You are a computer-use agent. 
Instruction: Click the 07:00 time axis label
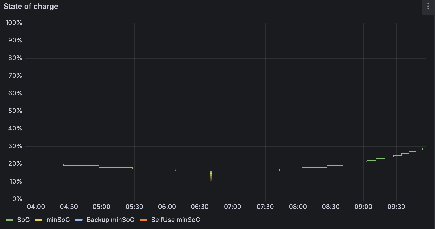point(233,207)
